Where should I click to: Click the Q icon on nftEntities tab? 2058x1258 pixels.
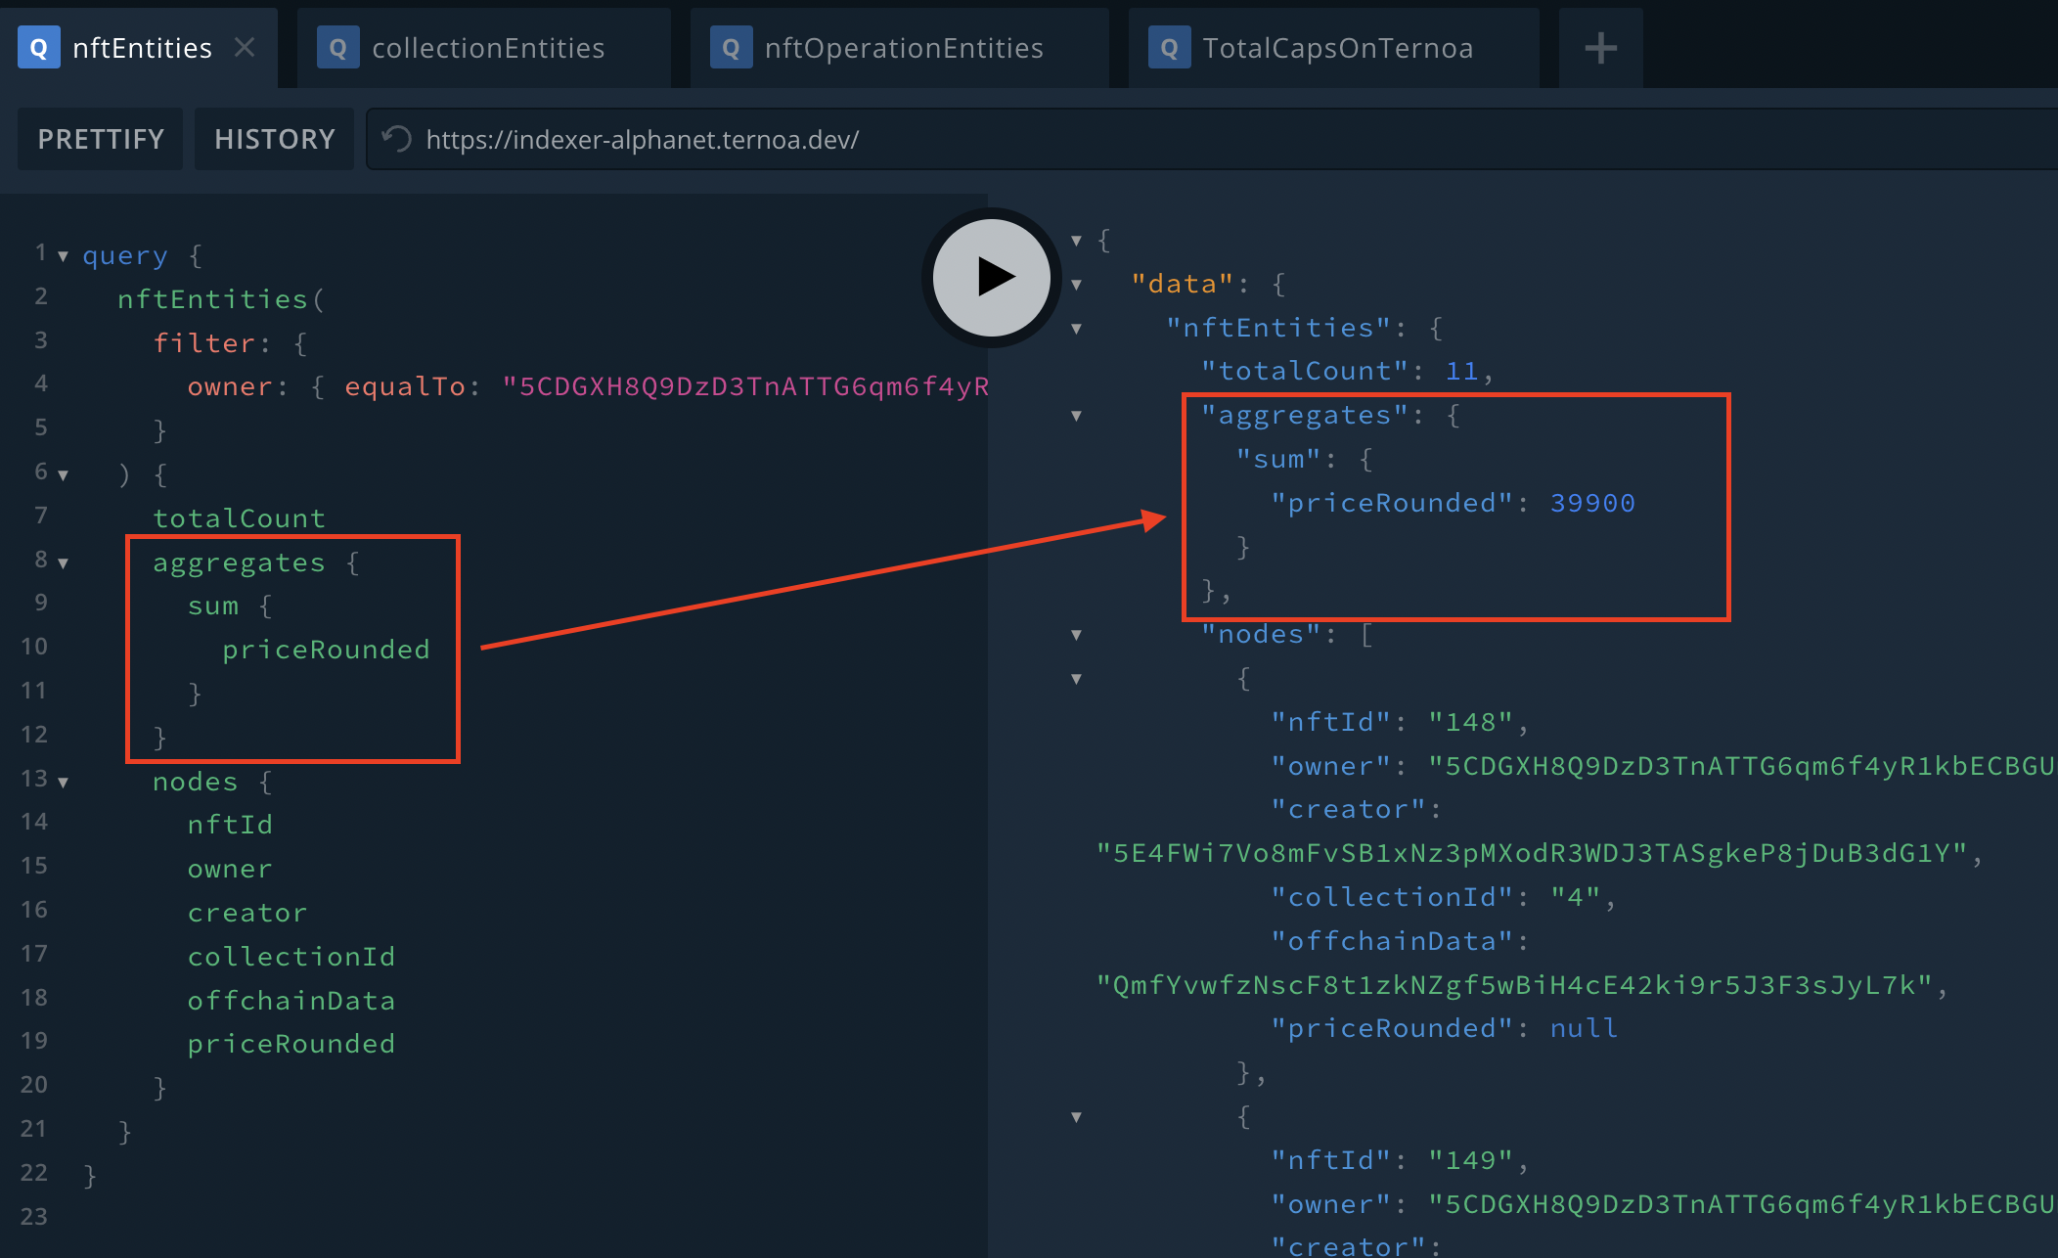(x=39, y=48)
